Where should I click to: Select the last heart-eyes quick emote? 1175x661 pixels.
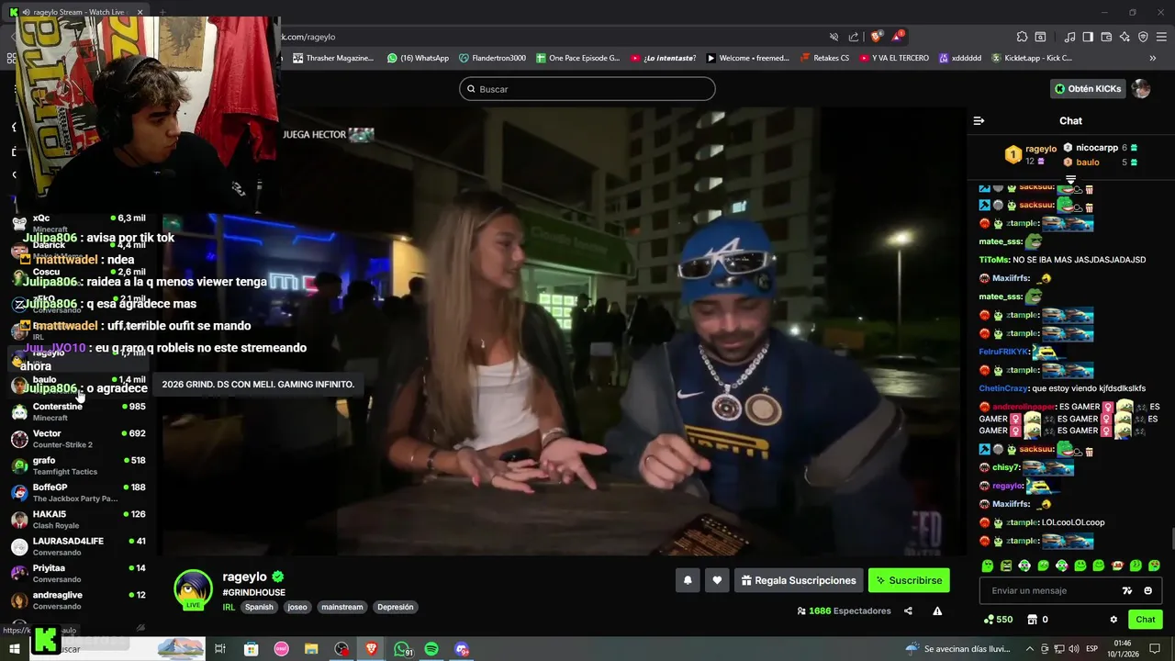click(1154, 566)
